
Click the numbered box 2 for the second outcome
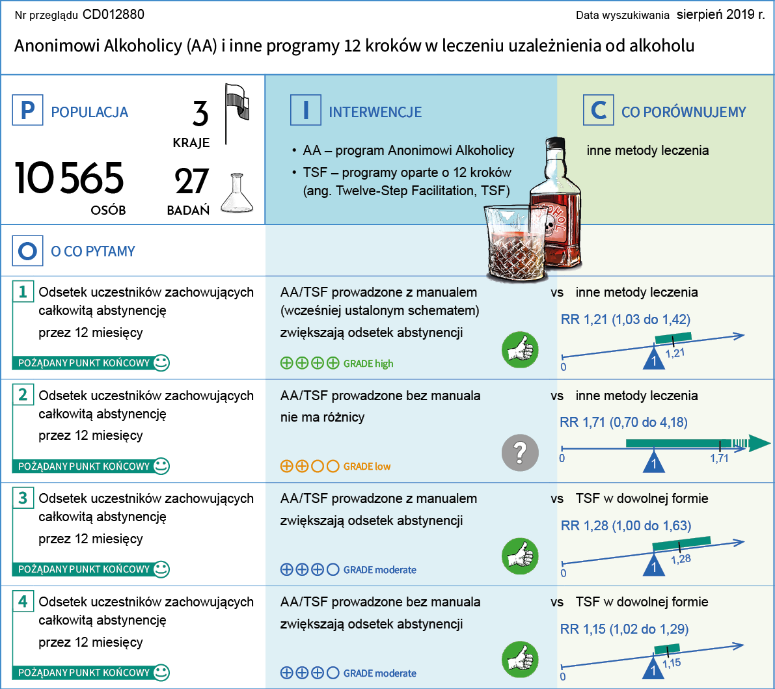pyautogui.click(x=23, y=395)
